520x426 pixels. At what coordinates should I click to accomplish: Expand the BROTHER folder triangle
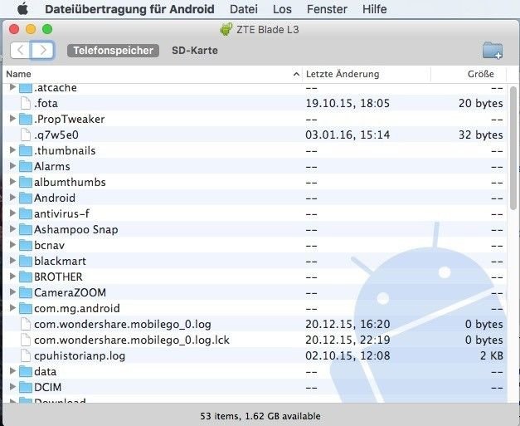pos(12,277)
